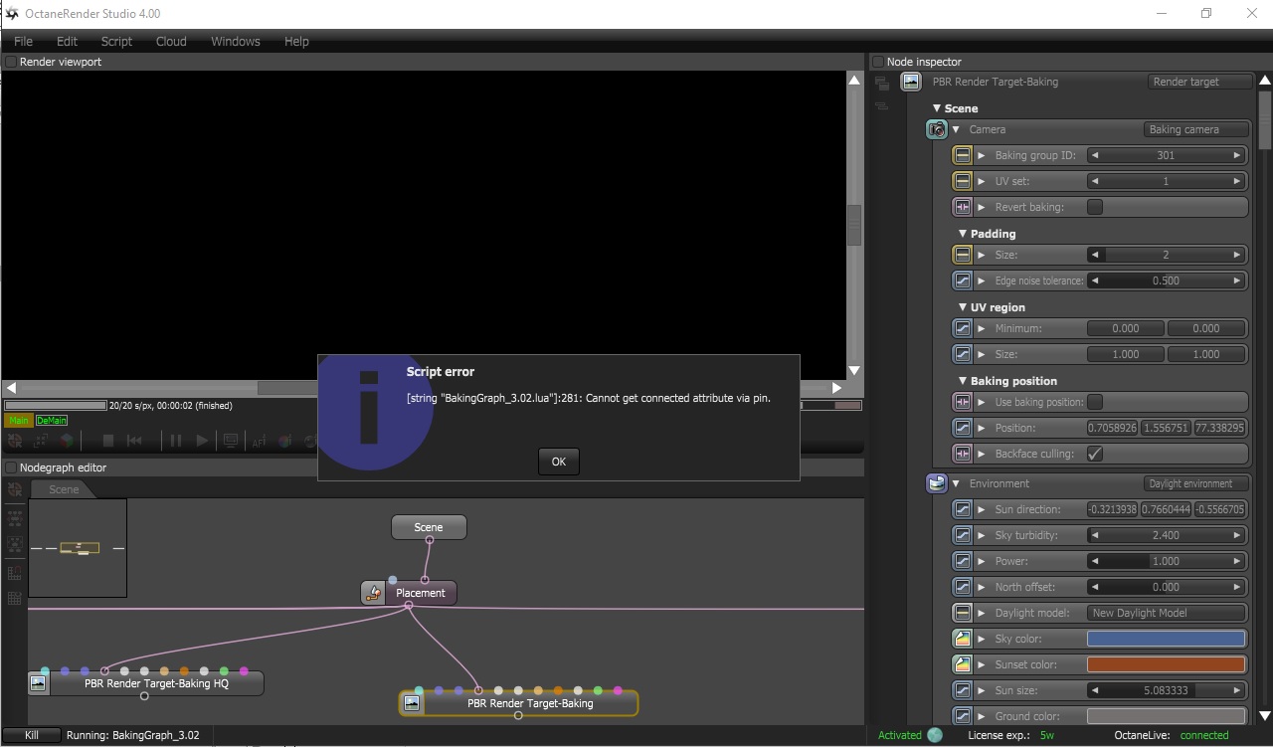Click the icon beside UV set
1273x747 pixels.
point(962,181)
